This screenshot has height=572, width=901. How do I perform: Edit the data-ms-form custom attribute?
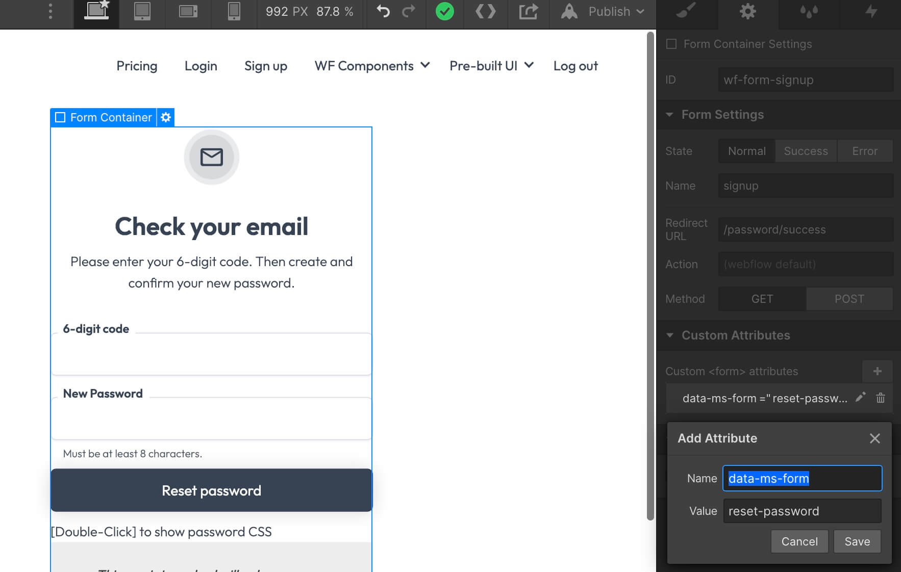(x=861, y=398)
